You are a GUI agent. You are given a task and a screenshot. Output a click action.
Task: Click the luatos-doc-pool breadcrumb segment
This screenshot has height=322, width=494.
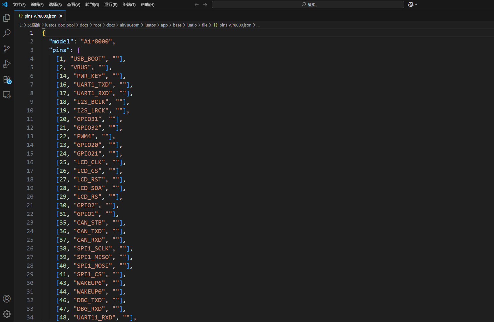[60, 25]
